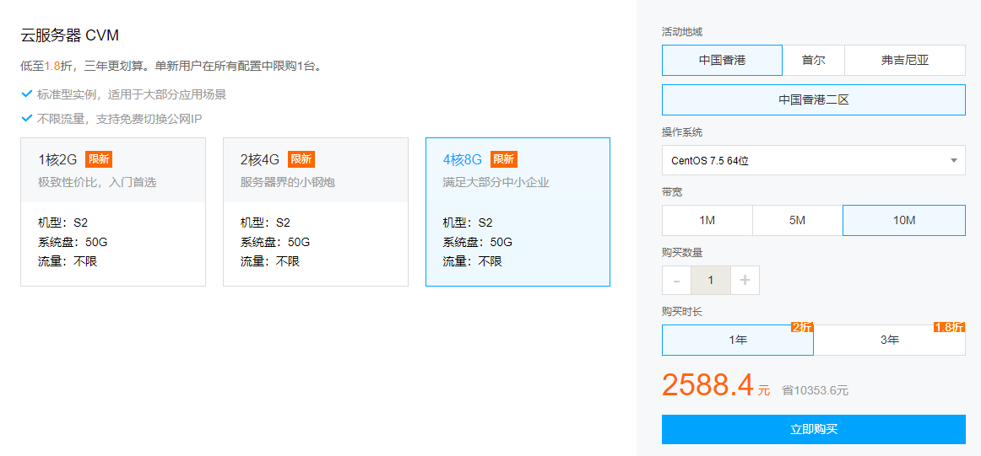The image size is (981, 456).
Task: Select the 4核8G server plan card
Action: pyautogui.click(x=518, y=212)
